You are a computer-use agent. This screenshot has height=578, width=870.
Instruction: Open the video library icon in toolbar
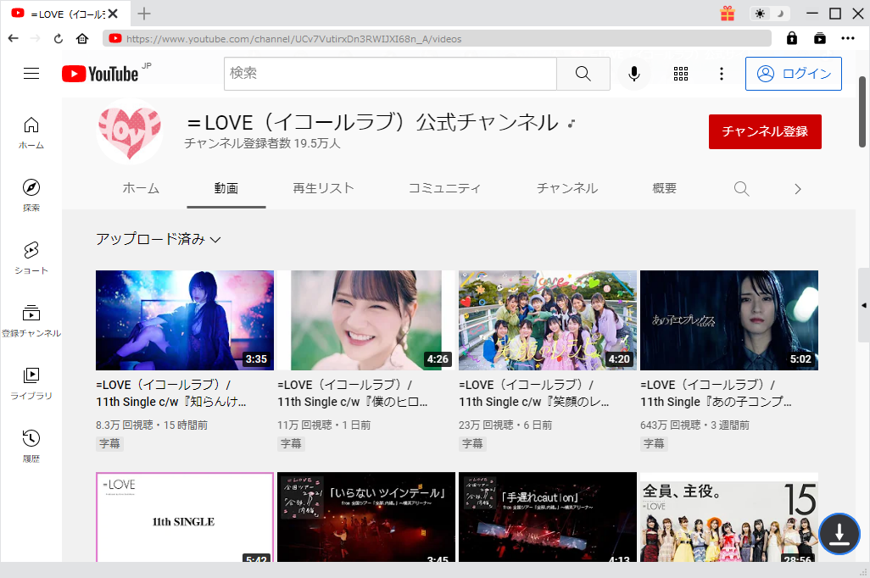[819, 38]
